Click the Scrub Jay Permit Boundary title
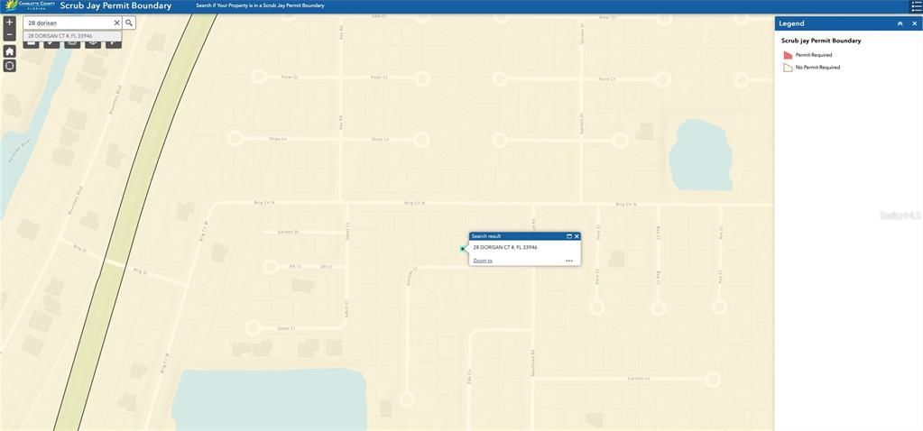Viewport: 923px width, 431px height. click(x=115, y=6)
